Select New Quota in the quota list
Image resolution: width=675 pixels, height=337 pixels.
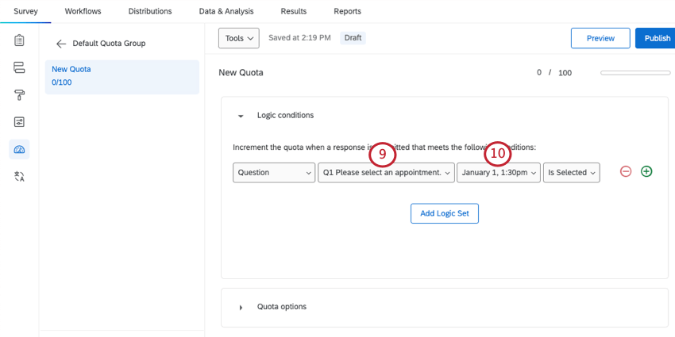(121, 76)
